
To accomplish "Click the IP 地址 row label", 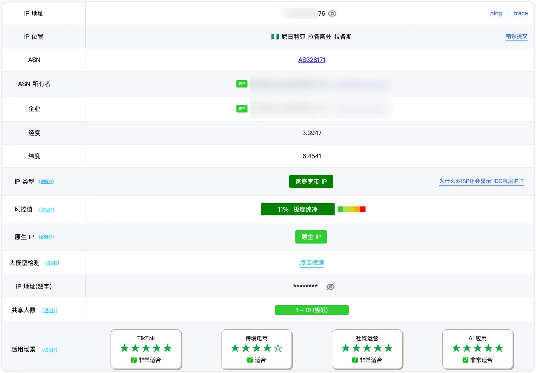I will 34,13.
